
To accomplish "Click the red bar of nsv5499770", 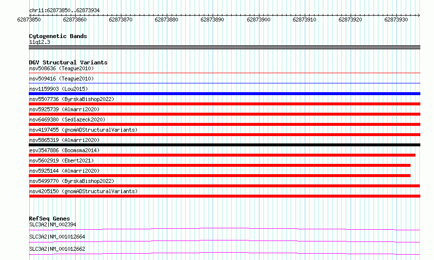I will [x=224, y=186].
